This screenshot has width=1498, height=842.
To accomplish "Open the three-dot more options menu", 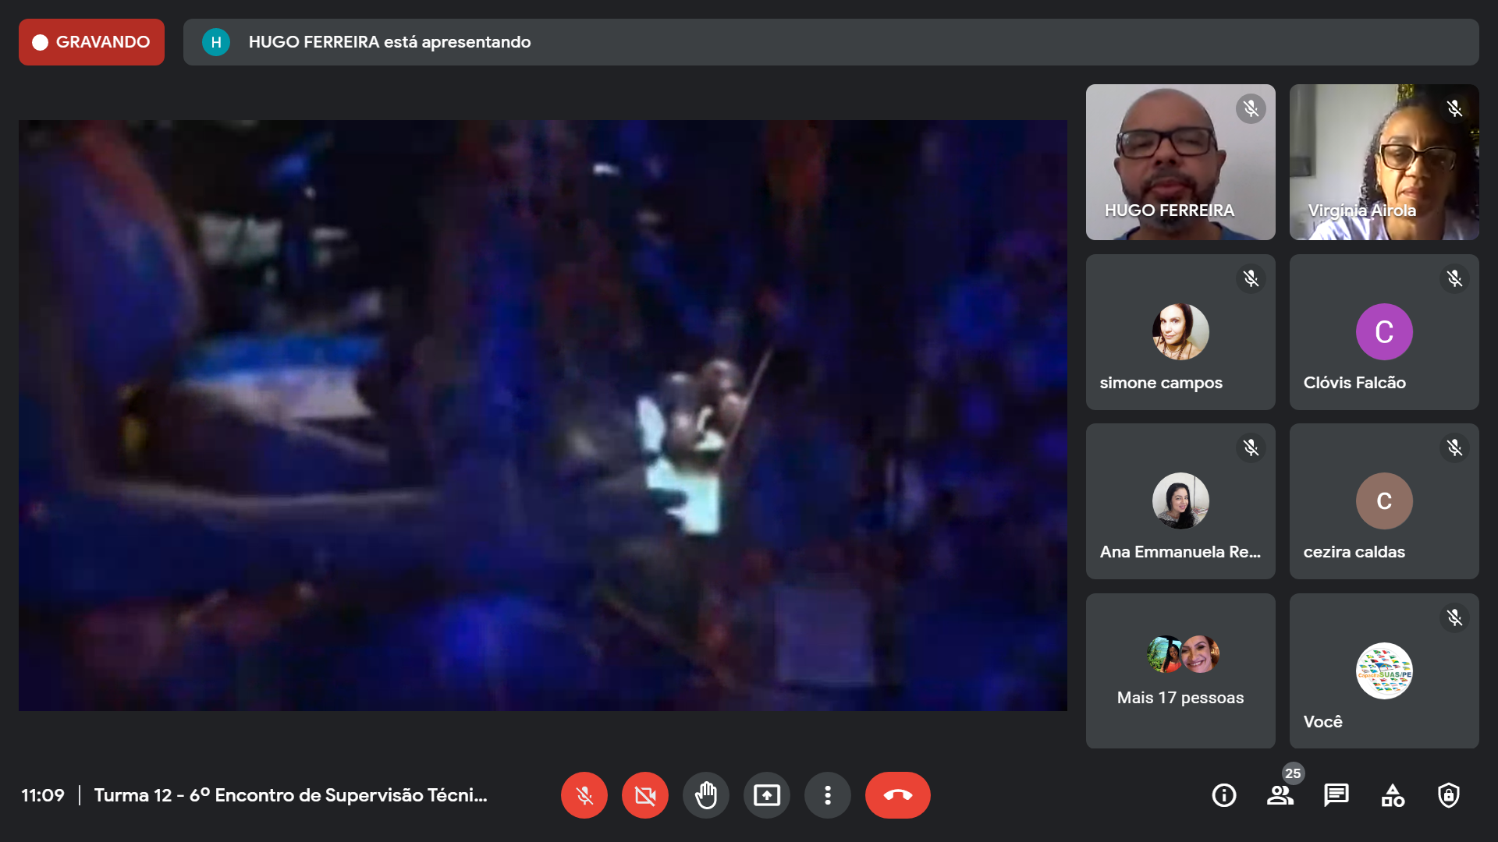I will pos(827,795).
